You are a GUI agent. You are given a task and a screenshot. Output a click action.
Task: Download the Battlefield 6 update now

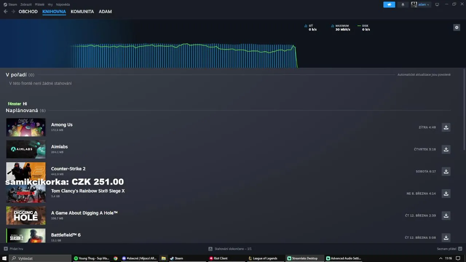[446, 237]
